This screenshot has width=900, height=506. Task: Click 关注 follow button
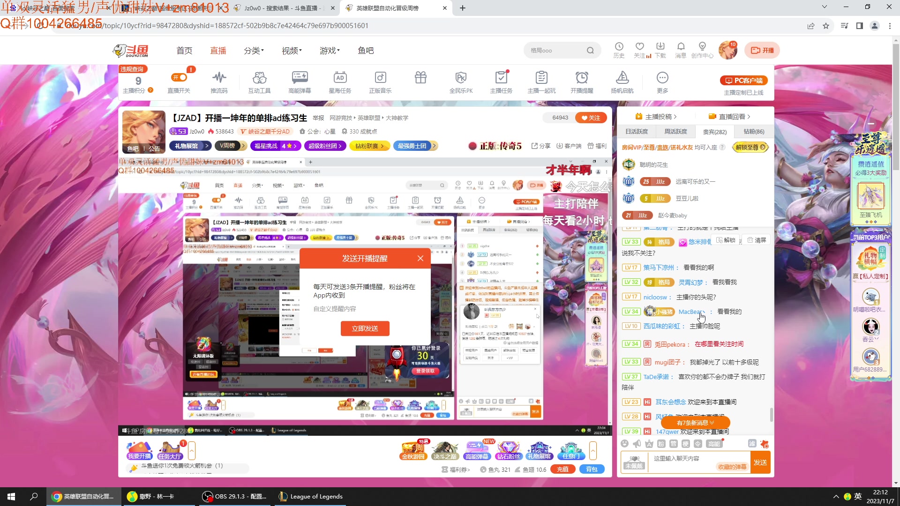pos(591,118)
